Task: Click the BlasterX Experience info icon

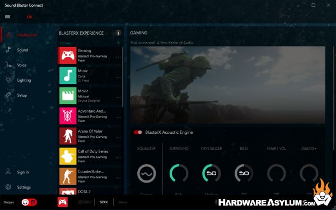Action: (x=118, y=33)
